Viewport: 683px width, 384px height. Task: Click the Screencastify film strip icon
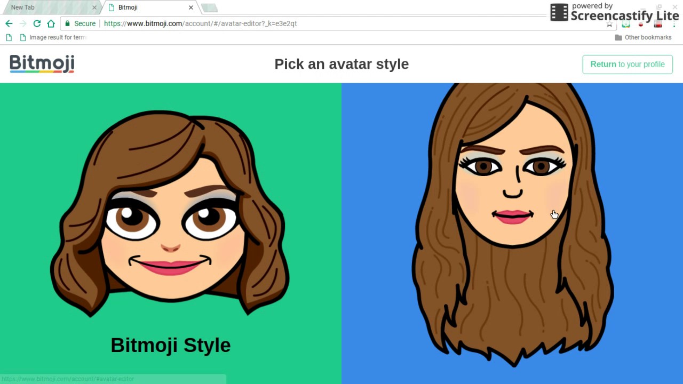[559, 12]
